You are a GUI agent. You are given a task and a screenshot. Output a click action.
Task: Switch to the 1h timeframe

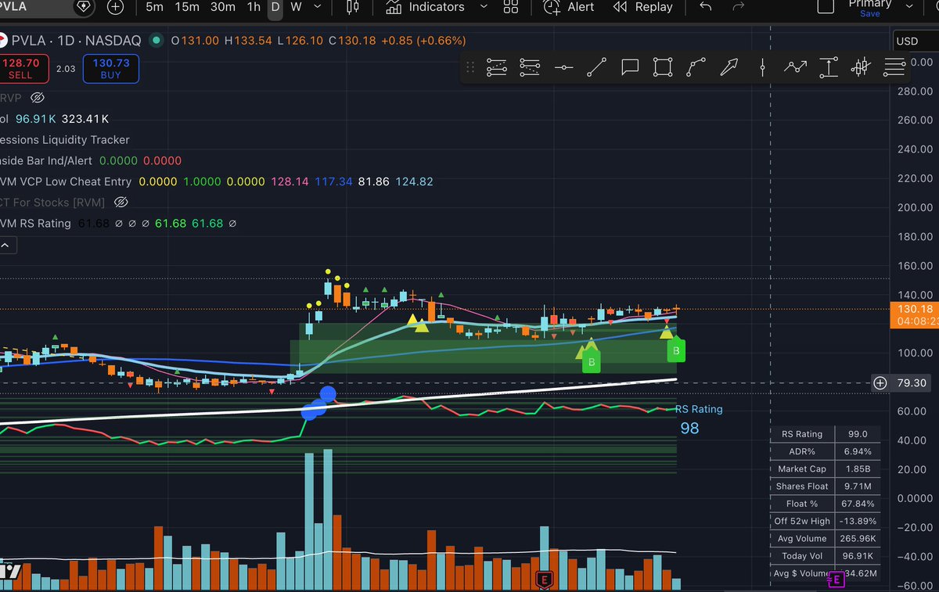click(x=254, y=7)
